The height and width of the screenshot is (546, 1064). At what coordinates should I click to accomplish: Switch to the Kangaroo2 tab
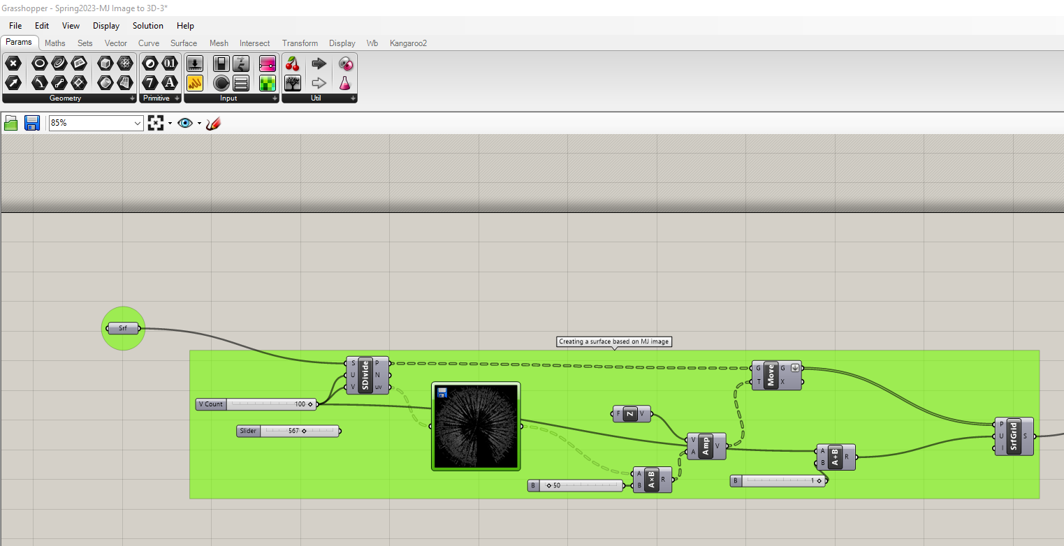click(408, 43)
